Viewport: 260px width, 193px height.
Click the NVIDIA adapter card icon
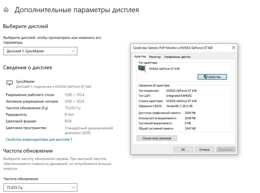(142, 69)
